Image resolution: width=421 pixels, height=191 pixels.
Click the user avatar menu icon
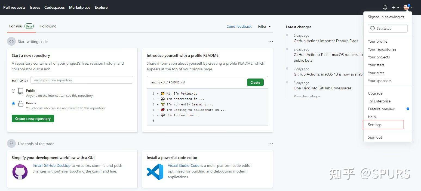[x=407, y=7]
